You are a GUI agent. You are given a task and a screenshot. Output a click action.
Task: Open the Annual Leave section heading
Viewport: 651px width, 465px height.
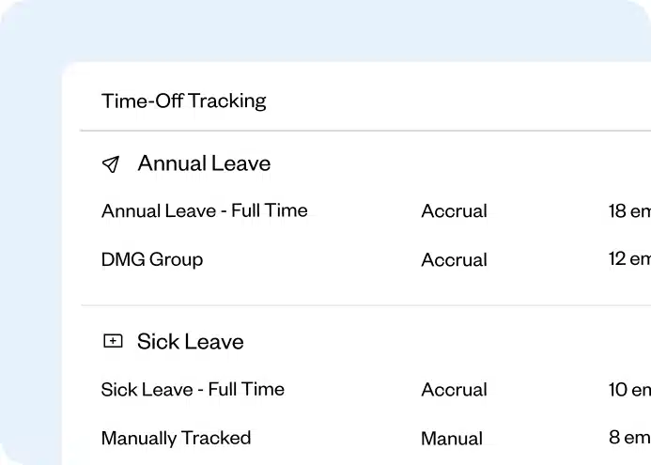coord(204,163)
